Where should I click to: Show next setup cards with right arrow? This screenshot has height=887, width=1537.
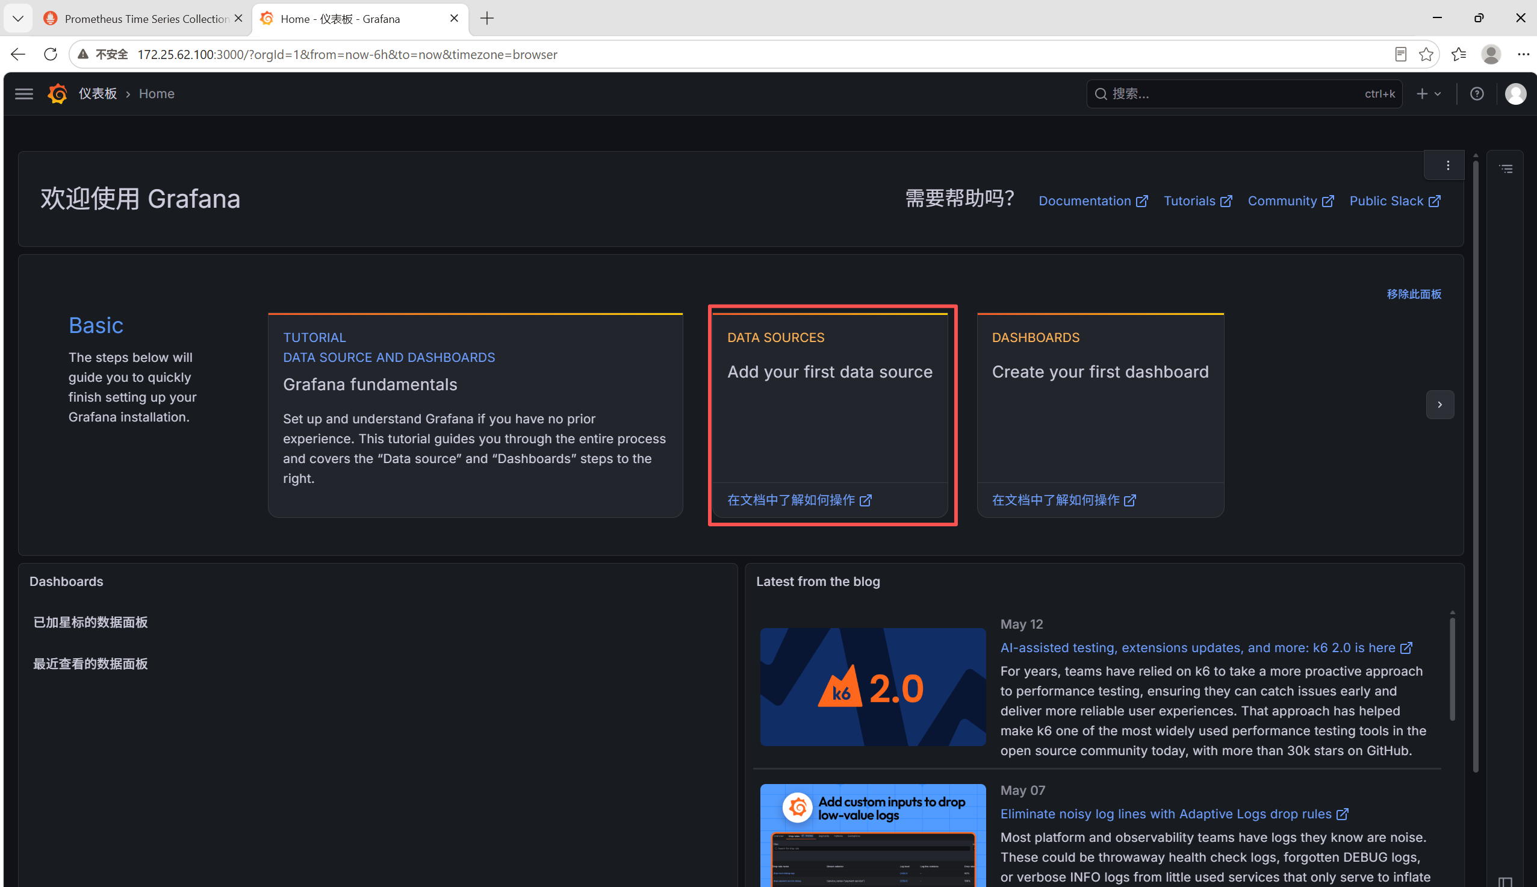1439,405
